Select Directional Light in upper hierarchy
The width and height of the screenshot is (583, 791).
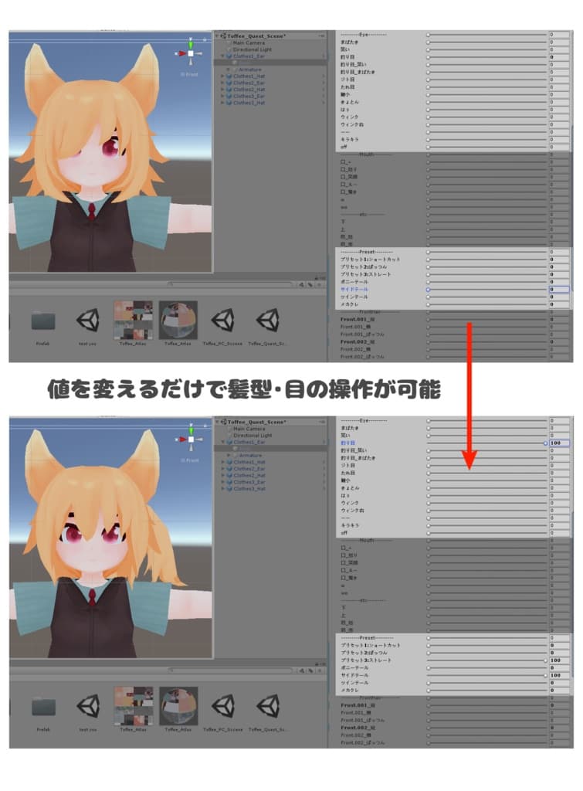pos(252,49)
